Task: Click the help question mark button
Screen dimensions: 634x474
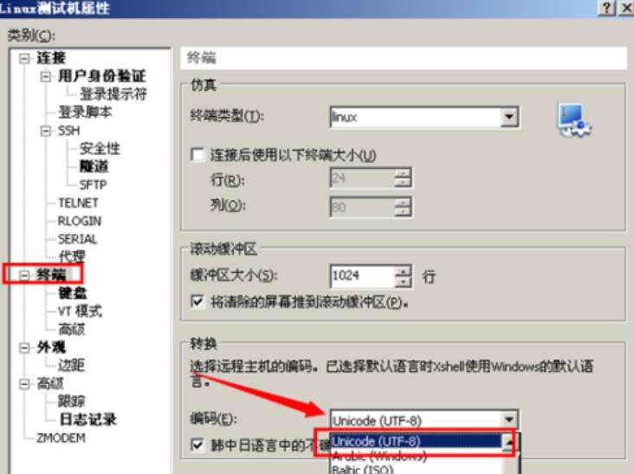Action: click(606, 8)
